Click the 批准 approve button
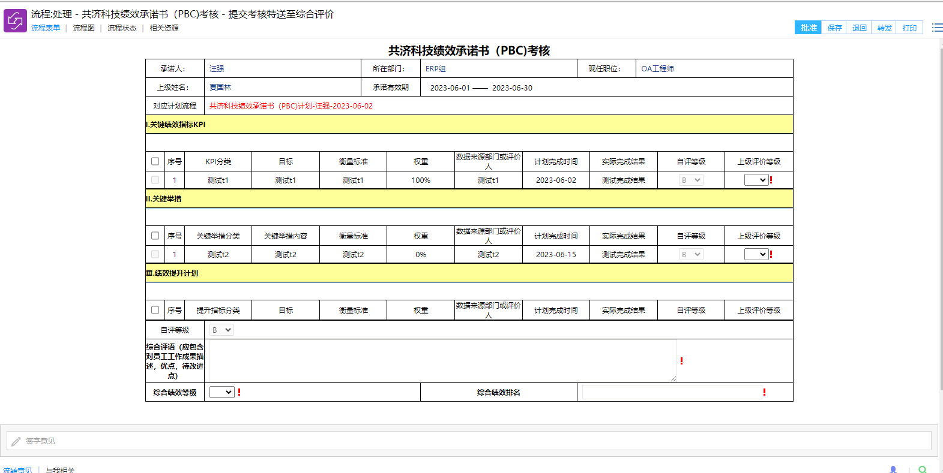The width and height of the screenshot is (943, 473). [808, 28]
